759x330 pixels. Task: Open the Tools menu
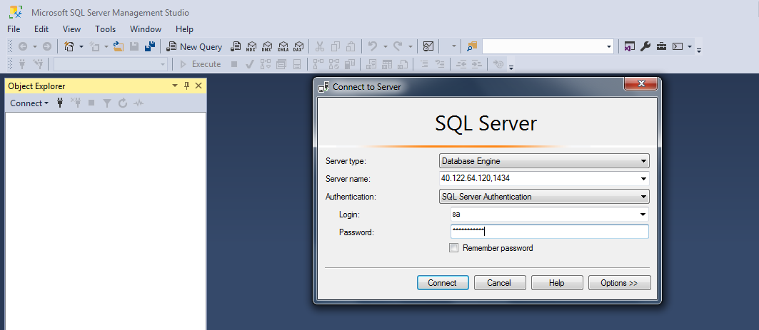click(x=105, y=29)
